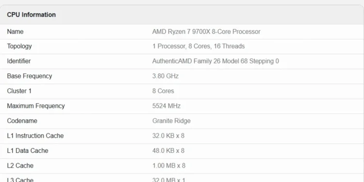This screenshot has height=182, width=364.
Task: Click the 32.0 KB x 8 value
Action: coord(168,136)
